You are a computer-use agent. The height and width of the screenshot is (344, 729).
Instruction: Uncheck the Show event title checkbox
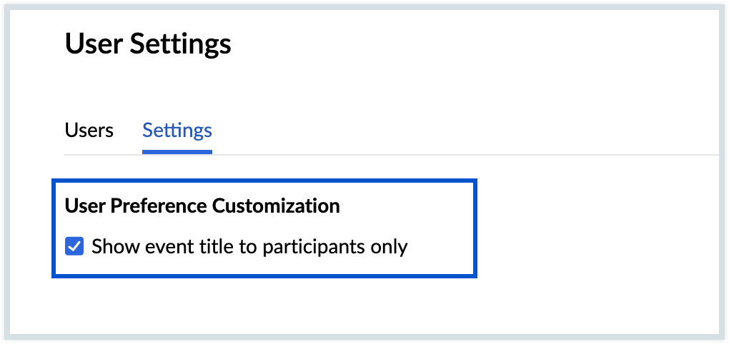(x=74, y=247)
